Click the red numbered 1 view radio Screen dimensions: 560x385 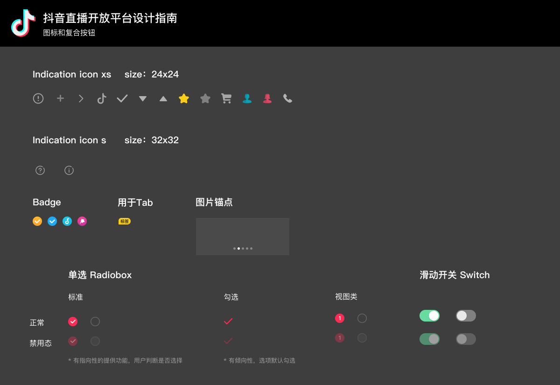(340, 318)
